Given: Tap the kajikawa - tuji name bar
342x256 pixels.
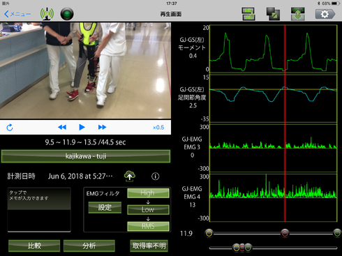Looking at the screenshot, I should (86, 156).
